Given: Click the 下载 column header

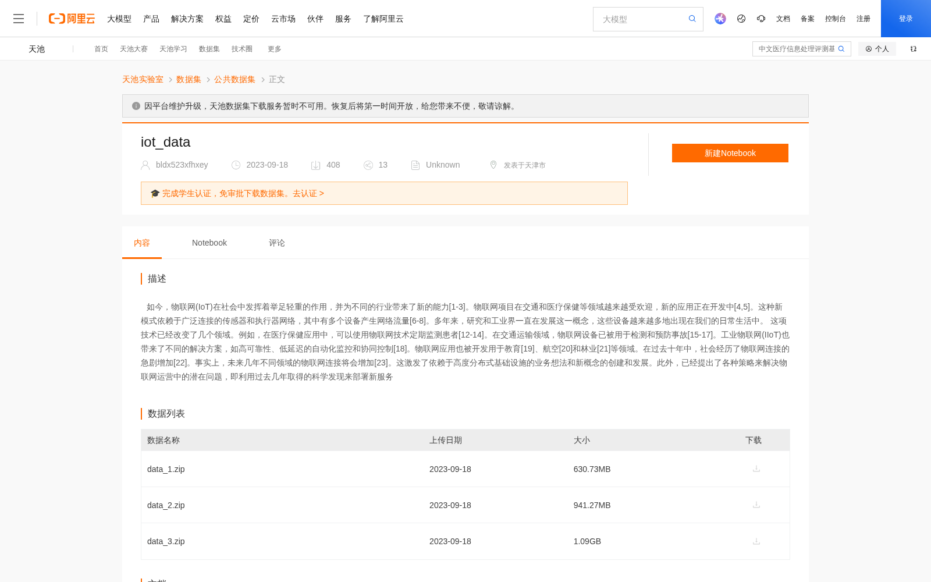Looking at the screenshot, I should pos(754,440).
